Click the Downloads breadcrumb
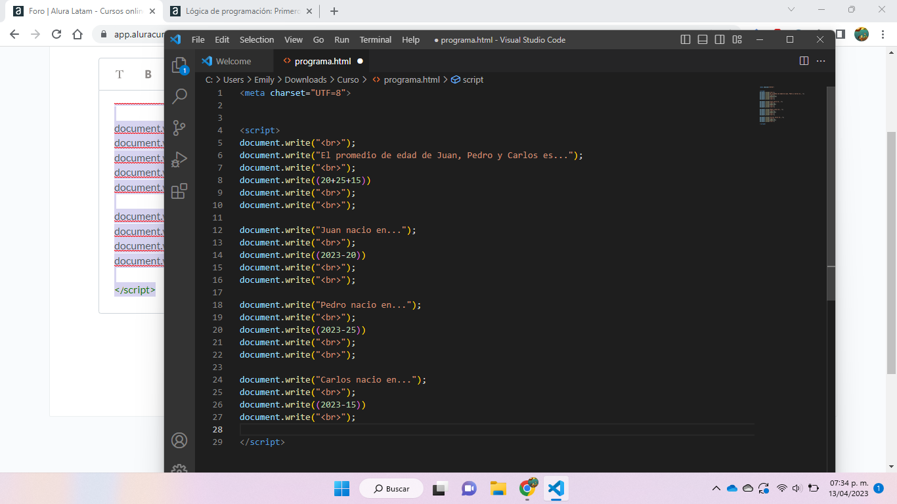 (x=305, y=79)
